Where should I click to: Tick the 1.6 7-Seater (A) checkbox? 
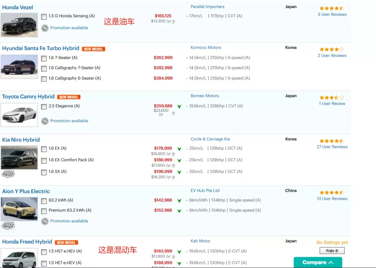(44, 58)
